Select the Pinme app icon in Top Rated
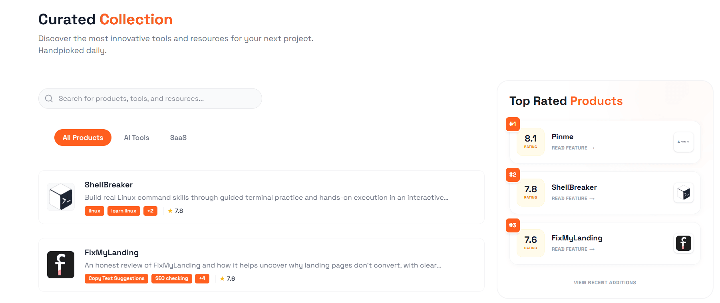 683,142
